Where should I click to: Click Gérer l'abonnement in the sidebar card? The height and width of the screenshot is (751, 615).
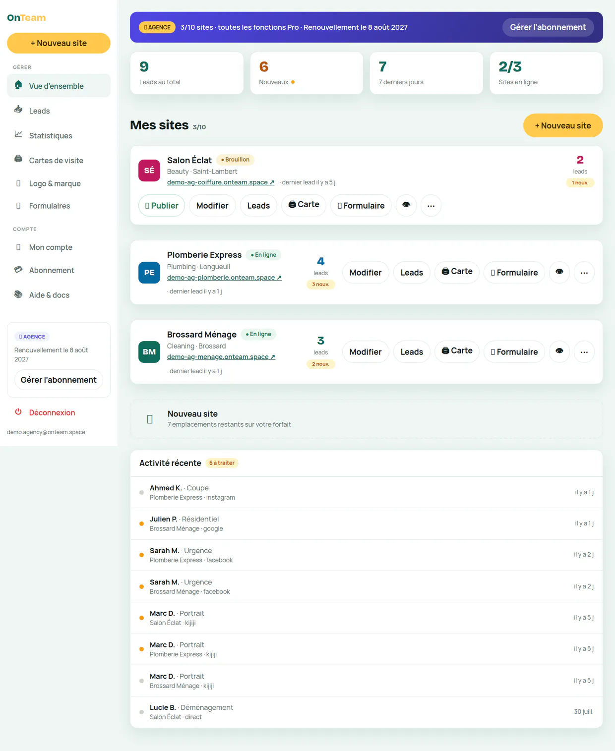[59, 380]
